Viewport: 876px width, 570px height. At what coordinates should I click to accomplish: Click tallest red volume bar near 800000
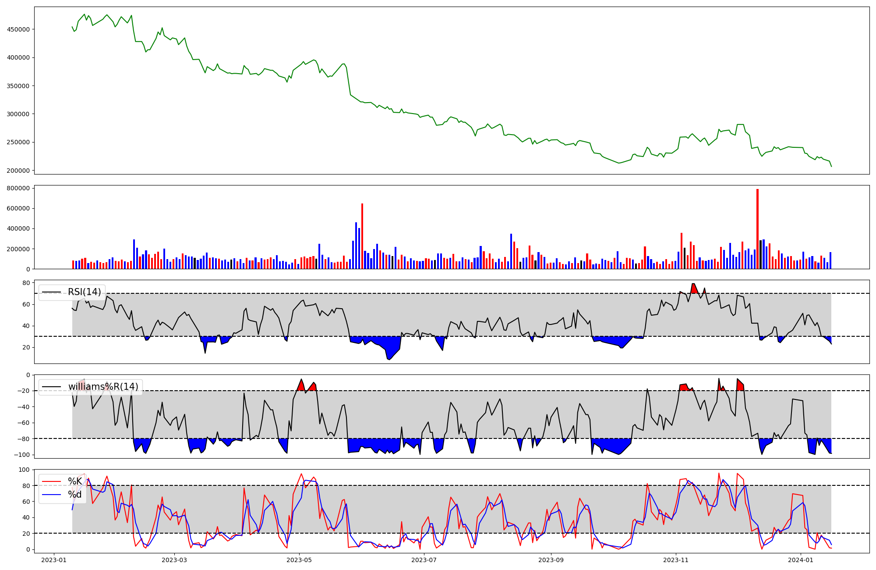757,228
